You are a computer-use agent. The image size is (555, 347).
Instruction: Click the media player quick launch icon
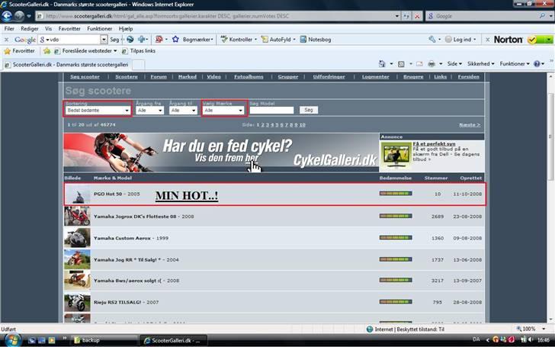click(52, 340)
